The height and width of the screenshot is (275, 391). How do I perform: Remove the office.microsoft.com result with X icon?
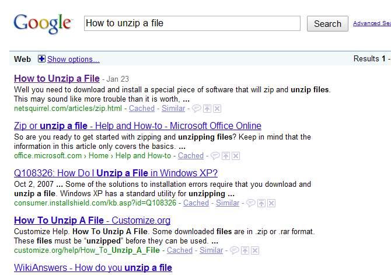point(235,156)
